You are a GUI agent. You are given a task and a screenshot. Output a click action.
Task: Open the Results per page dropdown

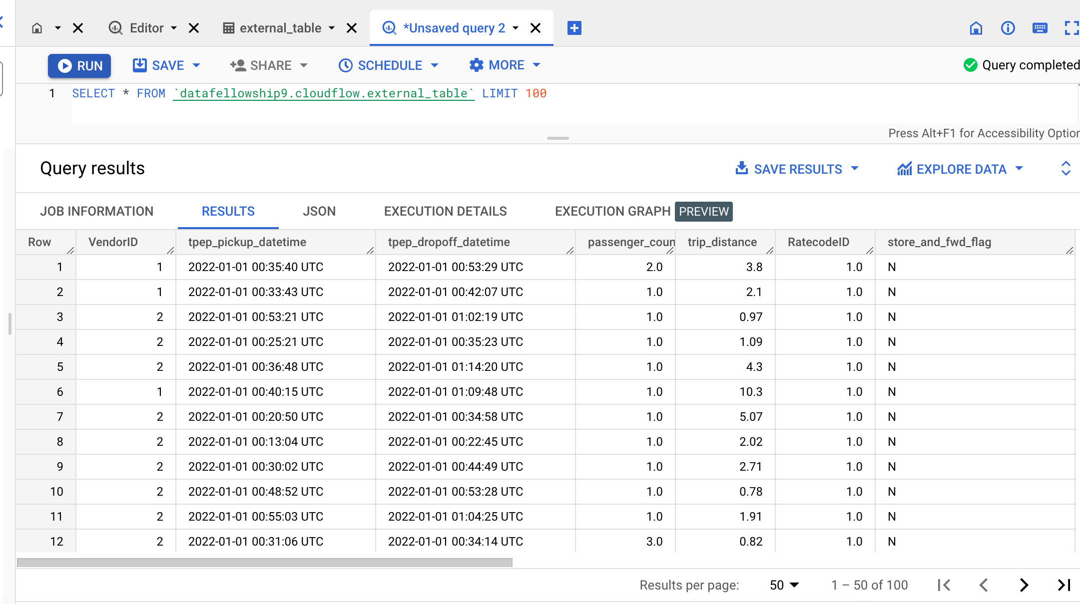tap(783, 585)
